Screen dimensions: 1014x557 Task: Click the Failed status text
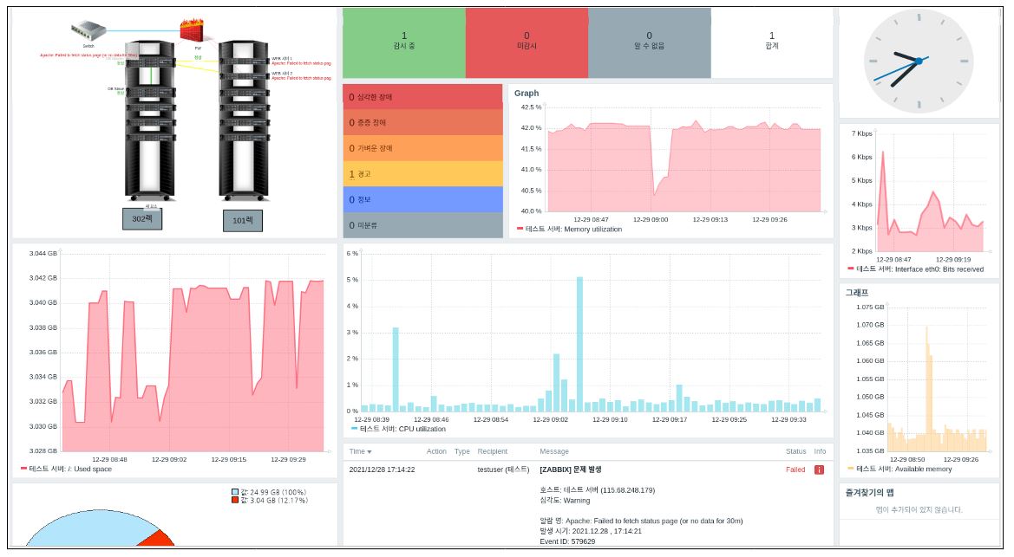click(x=795, y=470)
